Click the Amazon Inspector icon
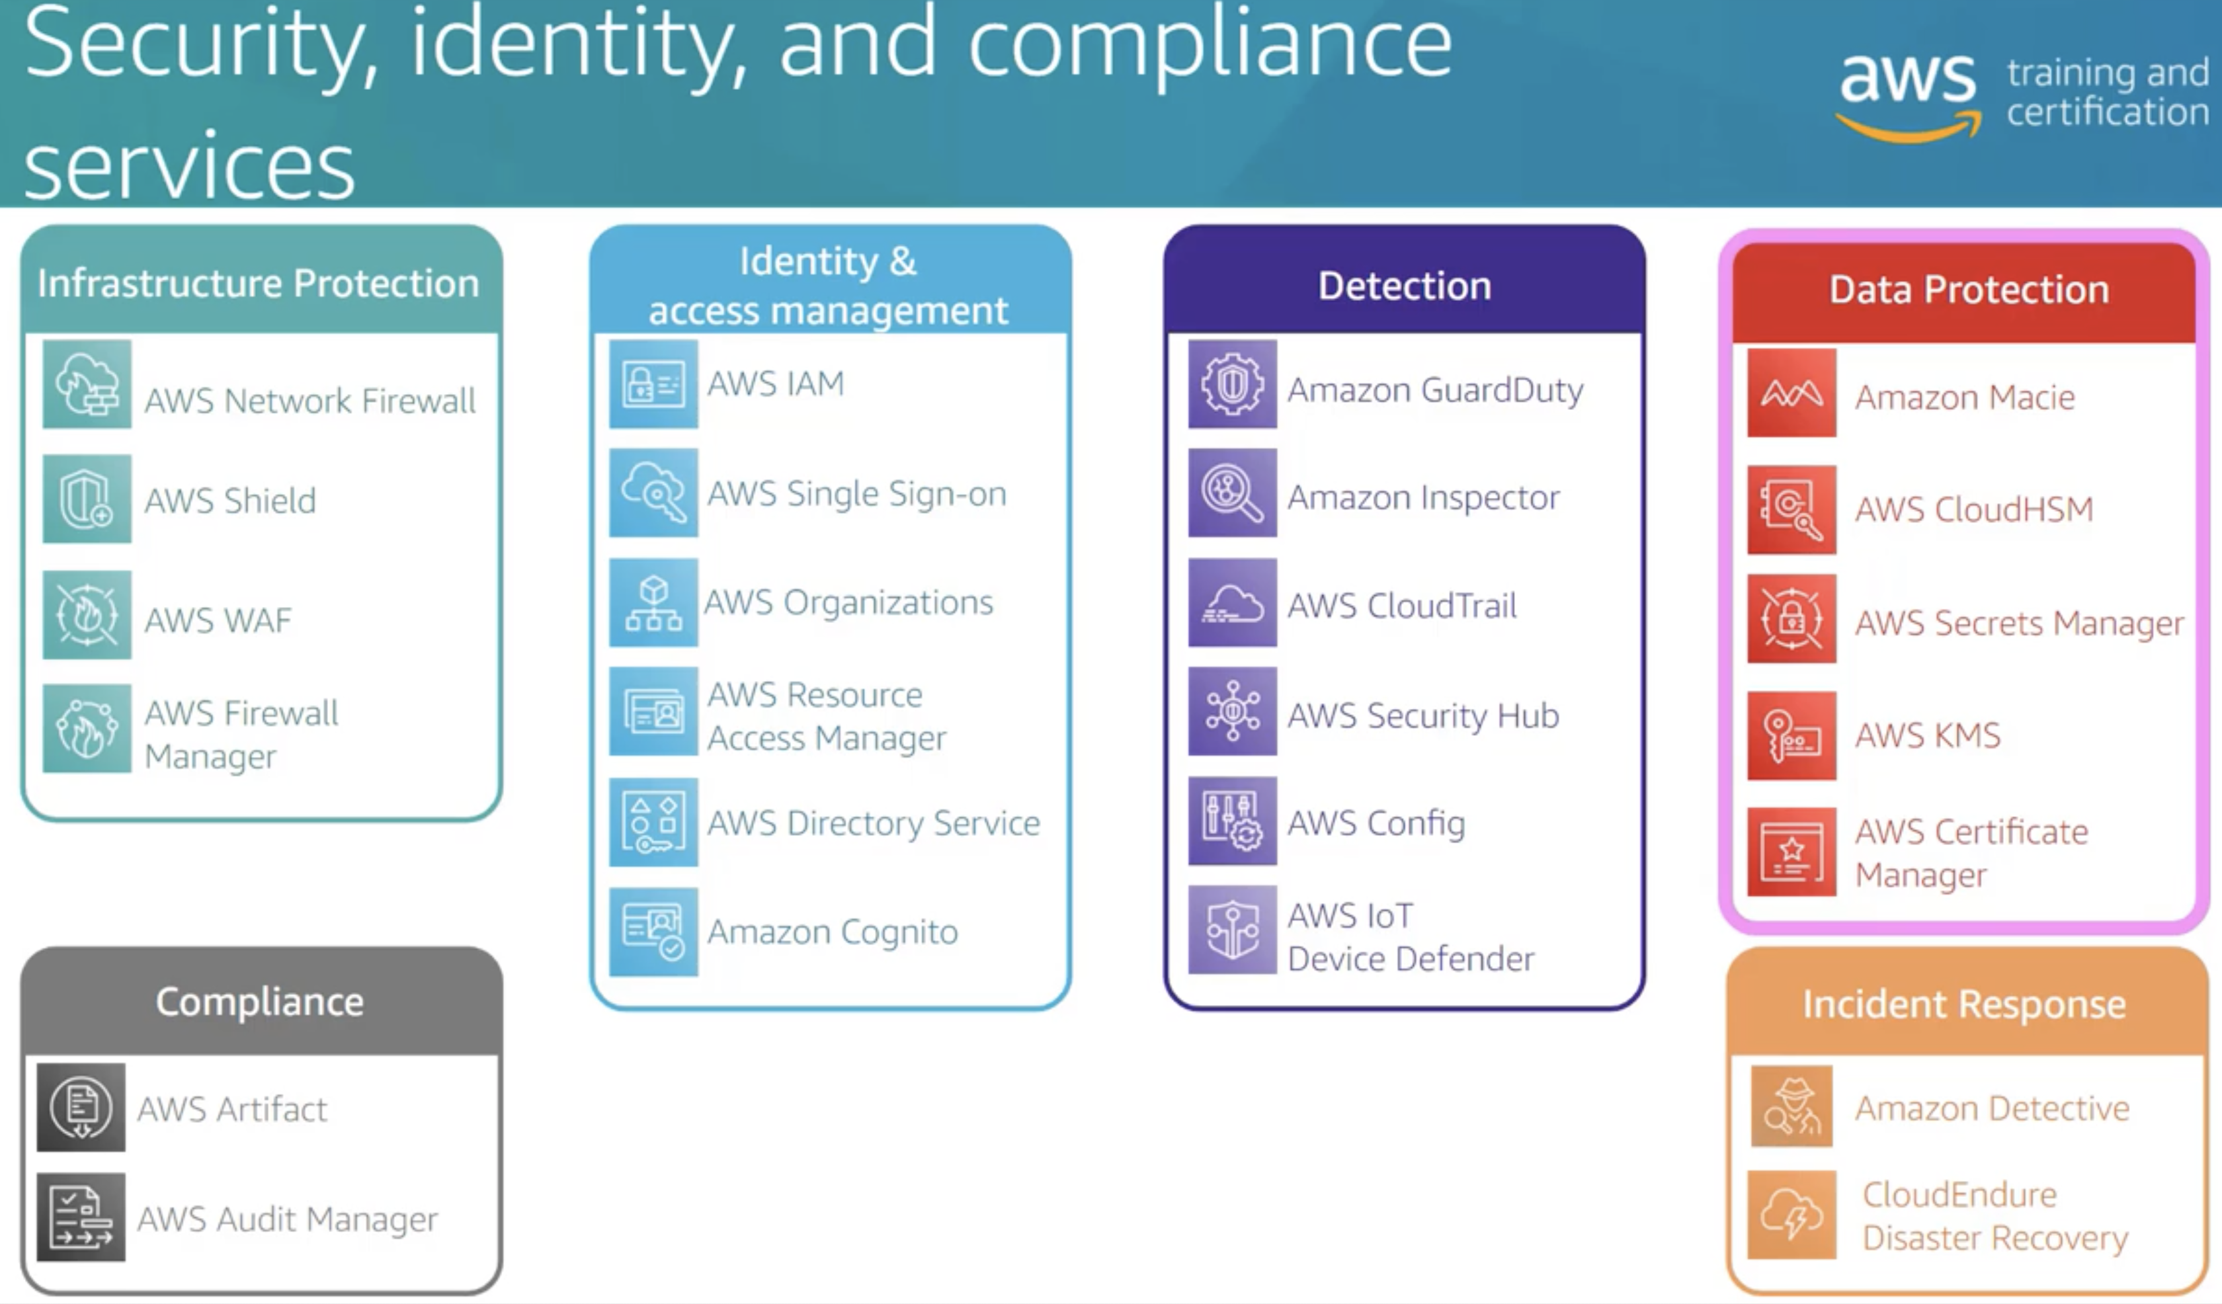2222x1304 pixels. click(1233, 493)
